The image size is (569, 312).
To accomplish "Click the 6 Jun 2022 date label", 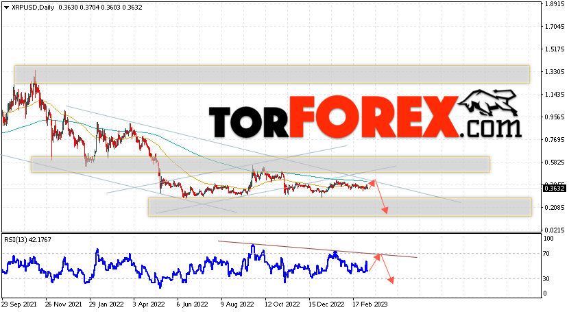I will tap(193, 304).
